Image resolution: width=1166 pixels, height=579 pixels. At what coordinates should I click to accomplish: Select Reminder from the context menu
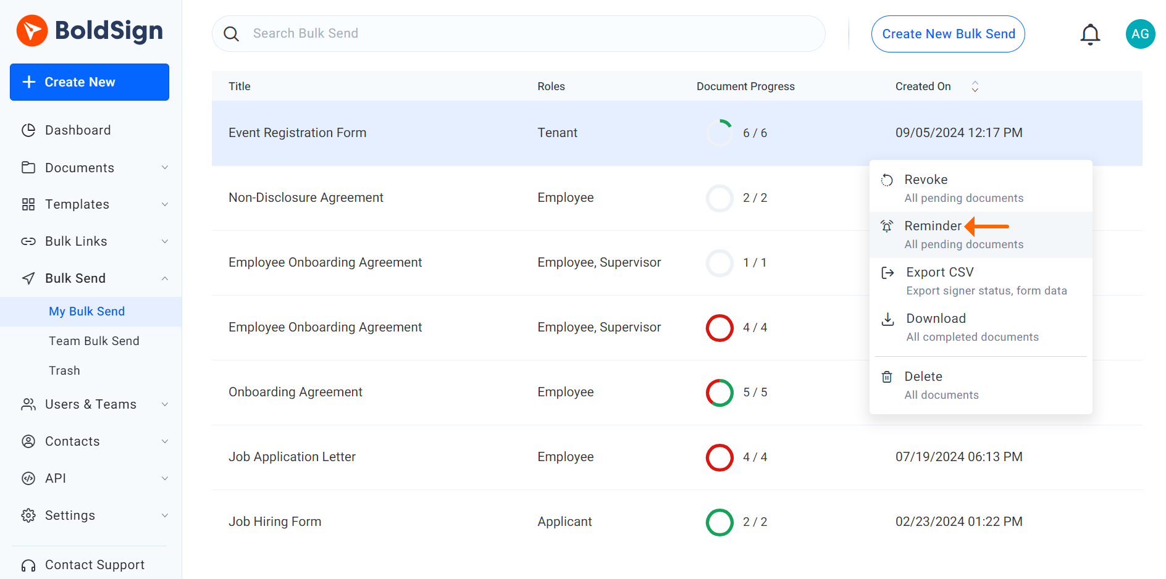coord(933,227)
